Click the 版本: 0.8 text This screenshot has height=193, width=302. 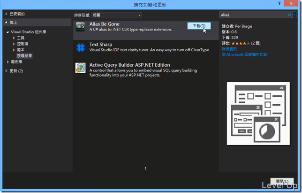(229, 32)
